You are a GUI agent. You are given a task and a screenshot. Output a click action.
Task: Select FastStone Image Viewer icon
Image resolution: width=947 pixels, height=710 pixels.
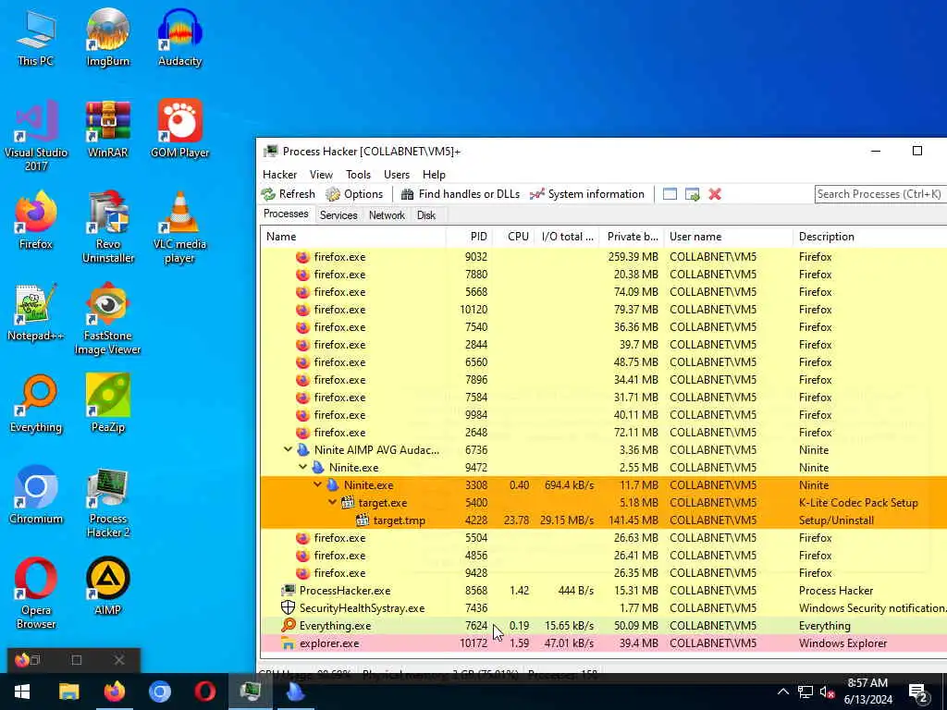(107, 319)
